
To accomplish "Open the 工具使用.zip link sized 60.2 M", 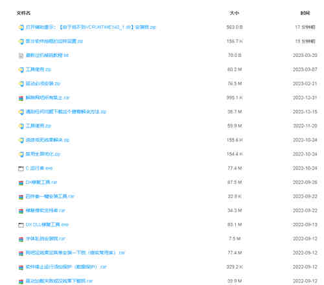I will point(38,69).
